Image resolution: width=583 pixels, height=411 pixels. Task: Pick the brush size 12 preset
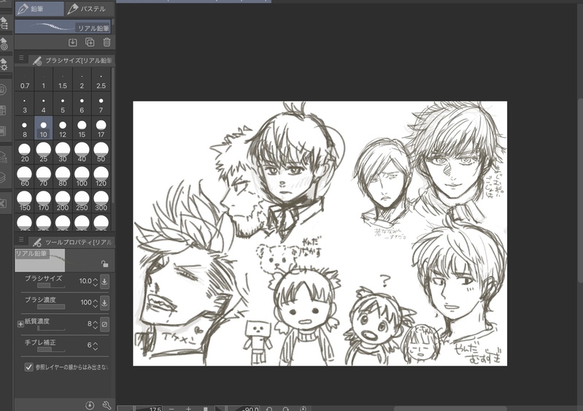click(63, 128)
